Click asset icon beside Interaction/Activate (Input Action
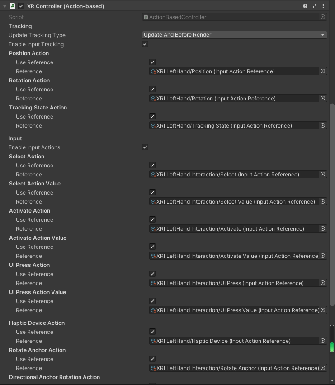Viewport: 335px width, 385px height. coord(153,229)
